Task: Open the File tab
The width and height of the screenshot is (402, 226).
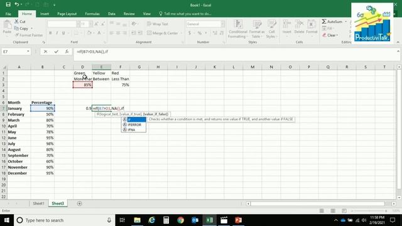Action: pyautogui.click(x=8, y=14)
